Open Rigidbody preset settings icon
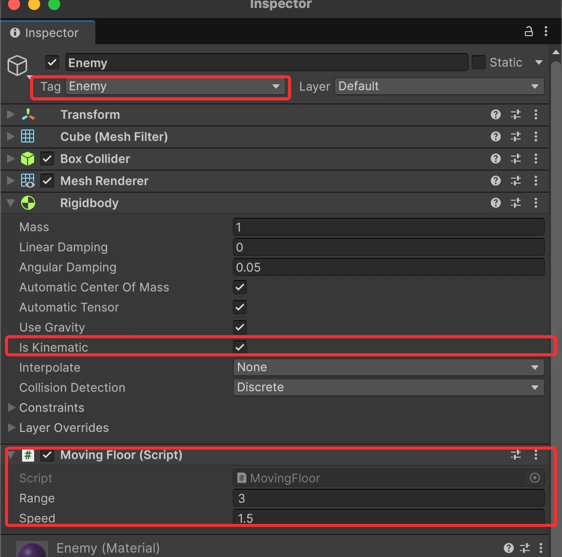Screen dimensions: 562x557 point(515,203)
